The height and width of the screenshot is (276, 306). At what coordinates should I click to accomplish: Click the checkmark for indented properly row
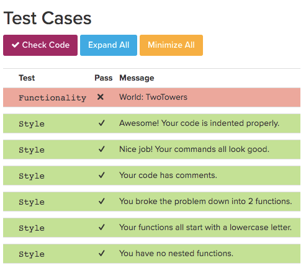pos(102,123)
